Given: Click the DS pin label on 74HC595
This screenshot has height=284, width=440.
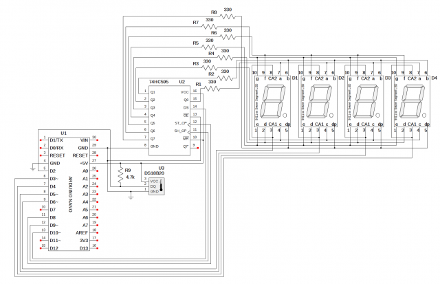Looking at the screenshot, I should tap(186, 108).
